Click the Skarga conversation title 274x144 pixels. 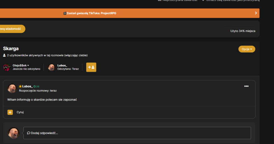coord(11,49)
